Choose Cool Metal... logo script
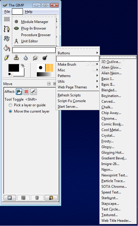Screen dimensions: 138x226 (x=118, y=130)
